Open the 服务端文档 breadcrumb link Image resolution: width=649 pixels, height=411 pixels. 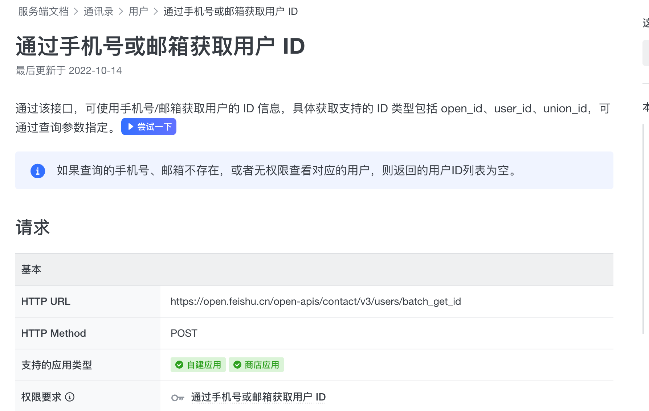(43, 12)
